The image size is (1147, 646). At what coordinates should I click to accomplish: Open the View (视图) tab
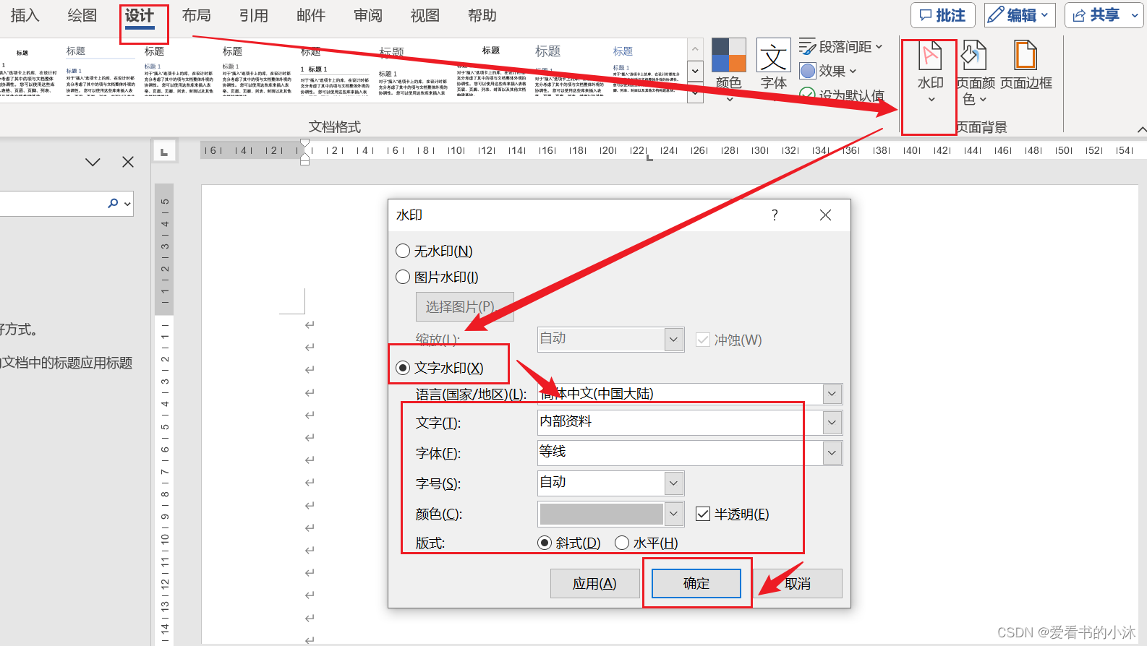[x=425, y=15]
